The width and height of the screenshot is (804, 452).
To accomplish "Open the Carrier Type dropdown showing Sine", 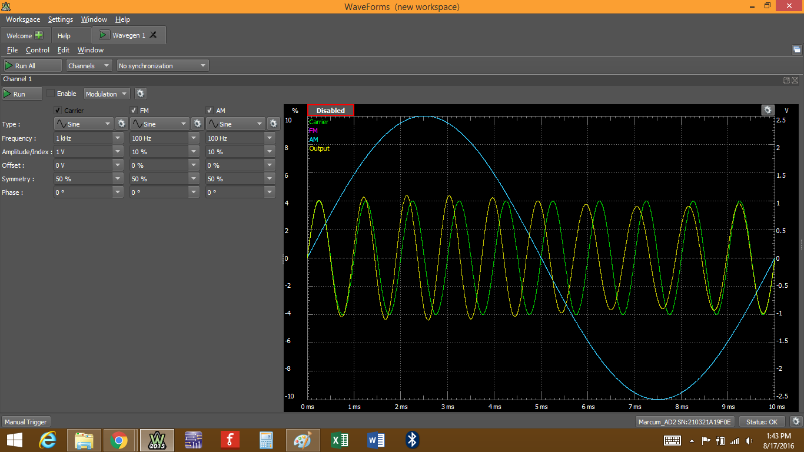I will [x=83, y=124].
